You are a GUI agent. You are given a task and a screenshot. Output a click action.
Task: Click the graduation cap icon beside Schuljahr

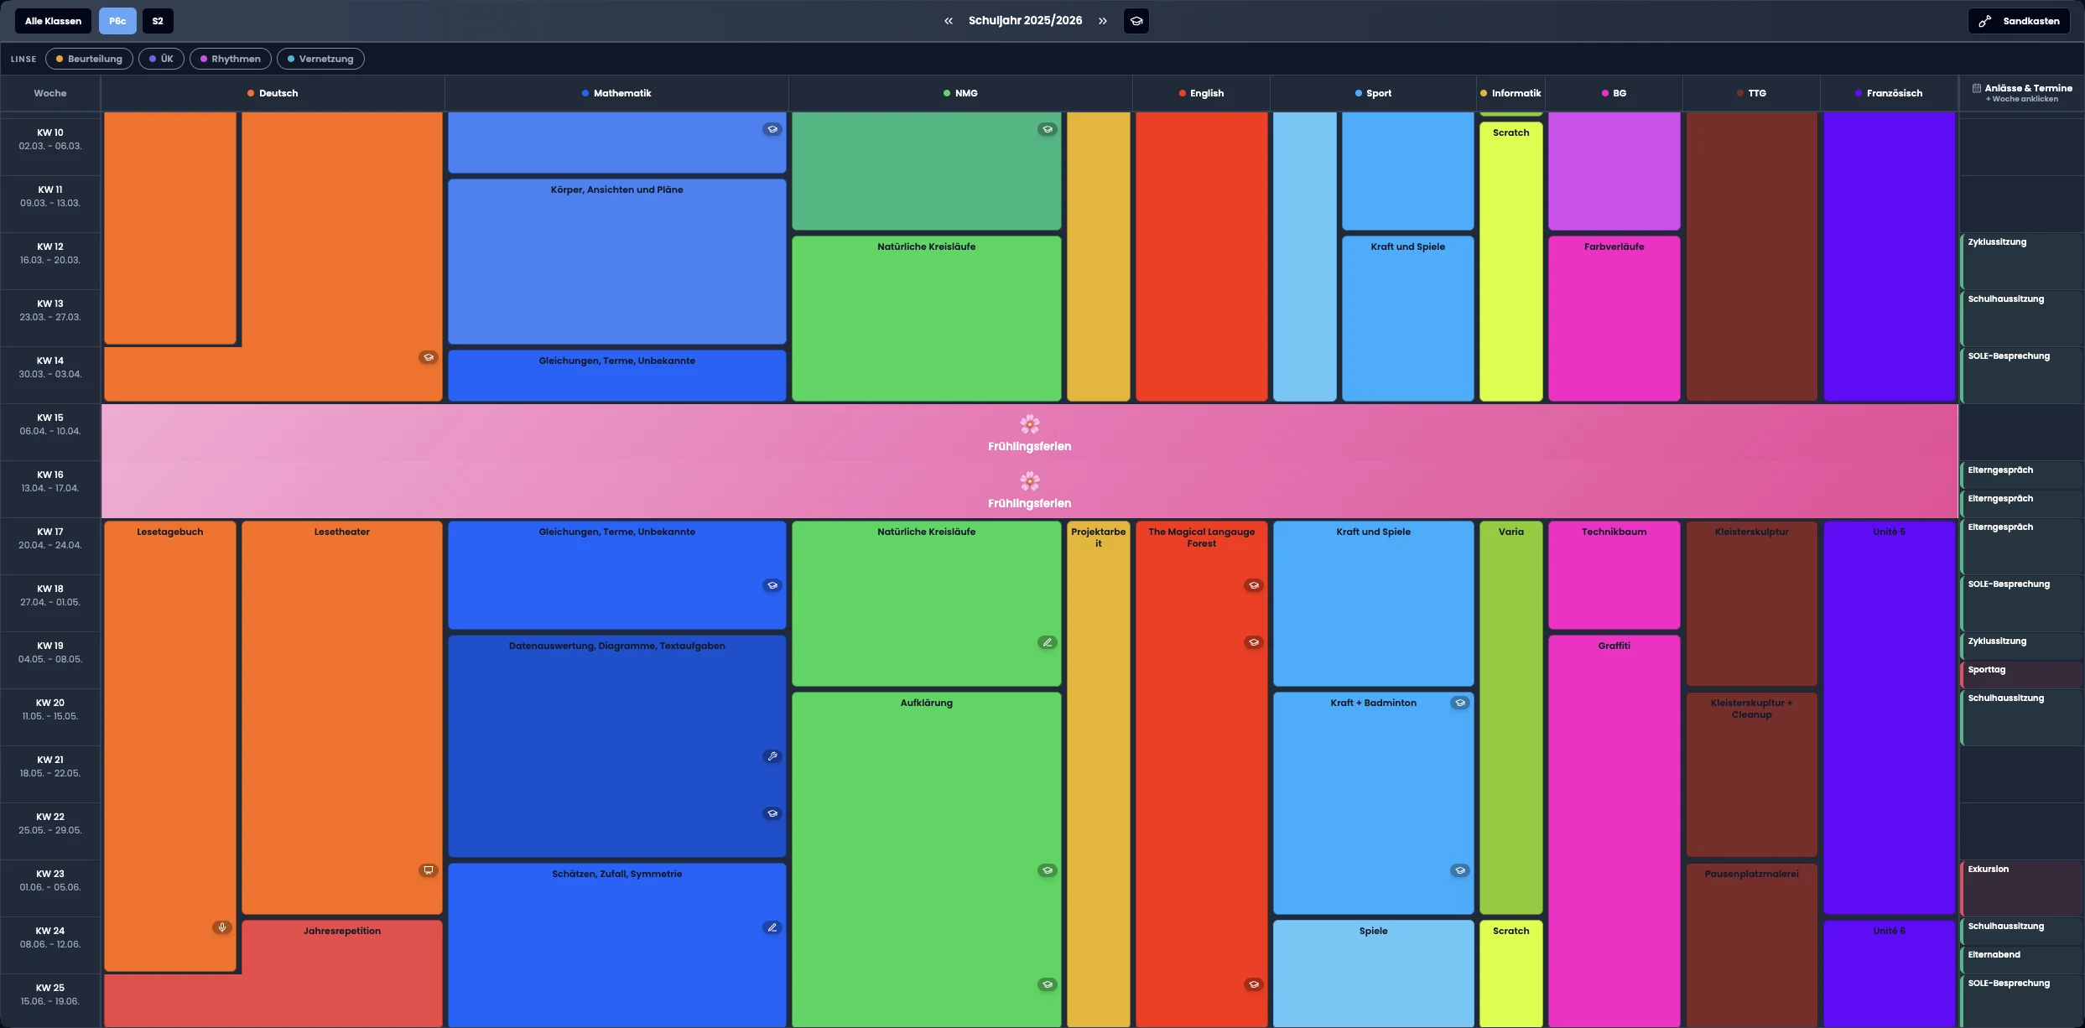click(1136, 21)
